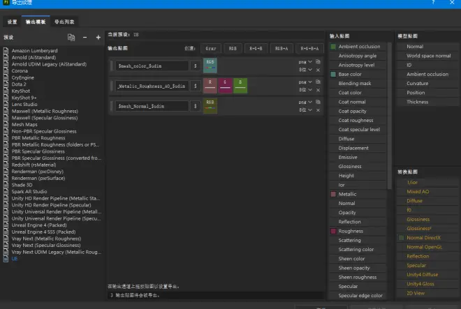Click the R channel of Metalic_Roughness_AO_$udim
Image resolution: width=461 pixels, height=309 pixels.
210,86
